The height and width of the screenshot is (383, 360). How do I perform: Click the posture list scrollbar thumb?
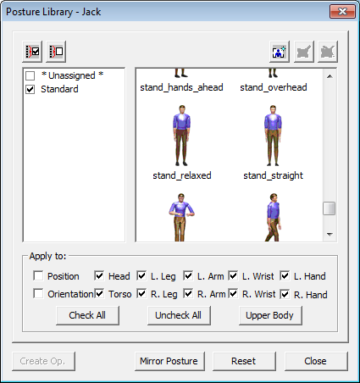coord(330,208)
